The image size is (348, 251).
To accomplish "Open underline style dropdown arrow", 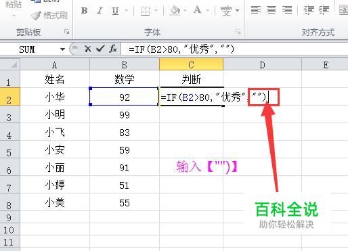I will point(127,10).
